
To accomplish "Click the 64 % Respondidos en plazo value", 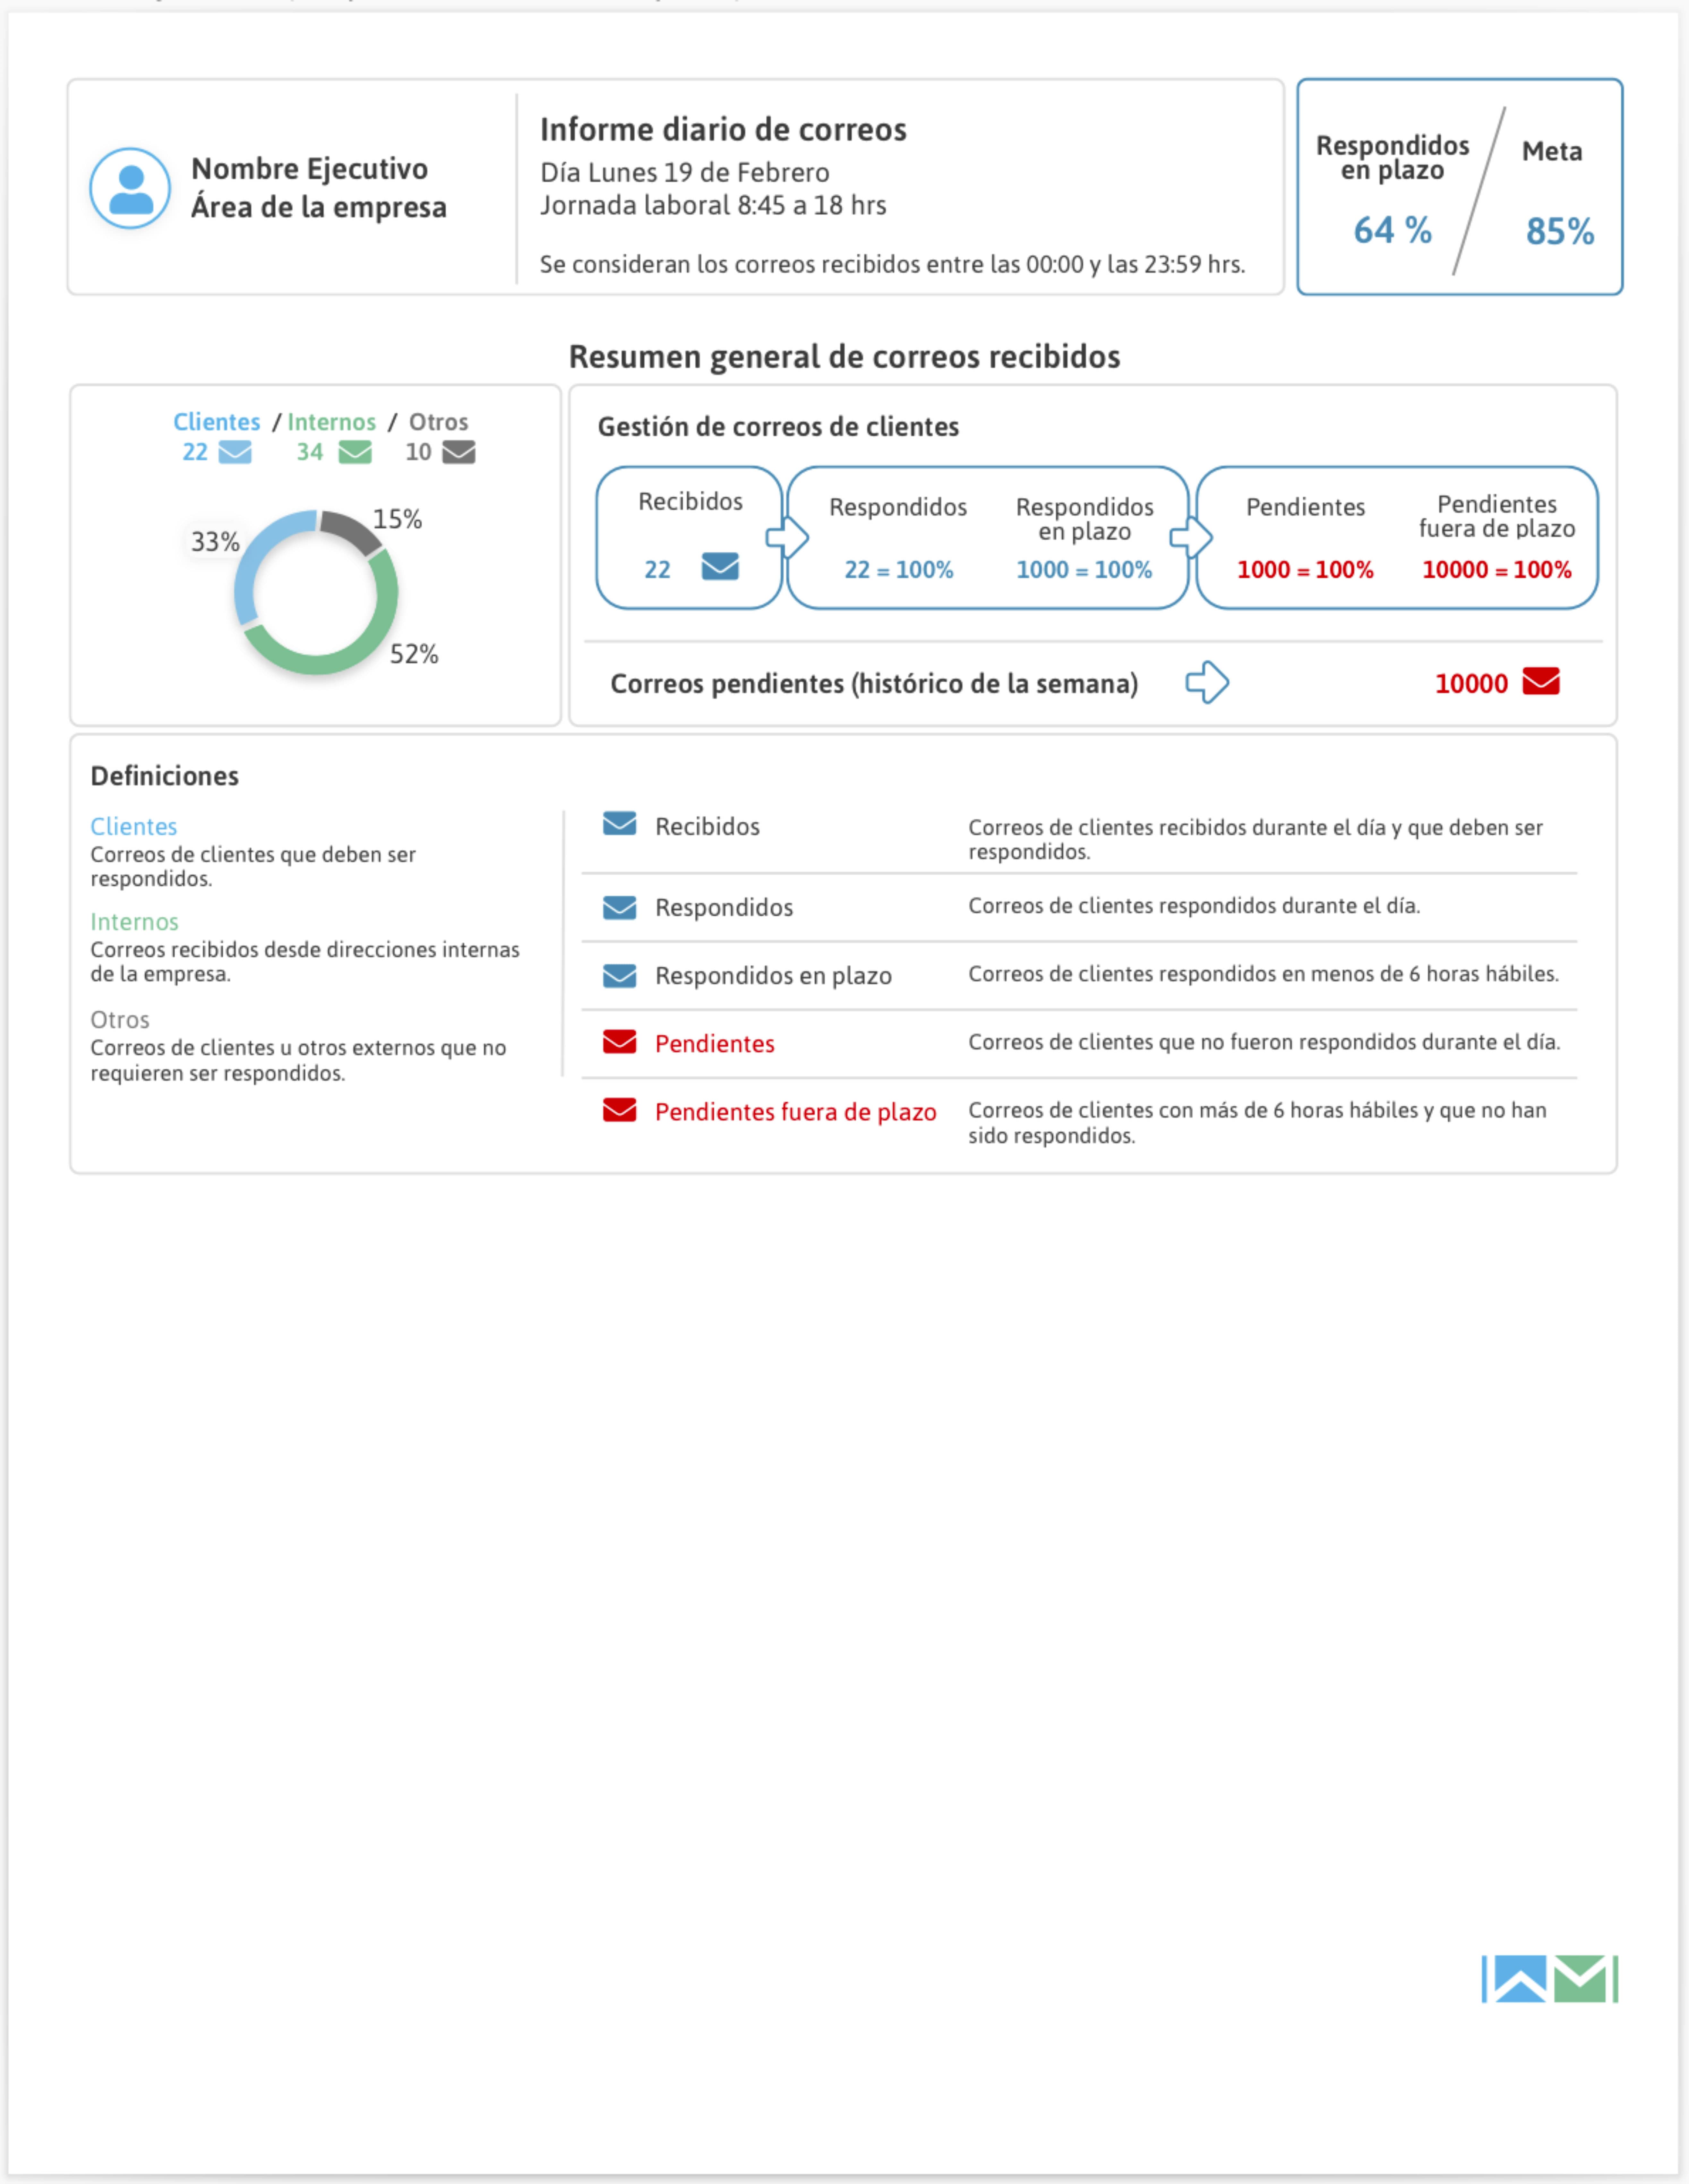I will (x=1392, y=231).
